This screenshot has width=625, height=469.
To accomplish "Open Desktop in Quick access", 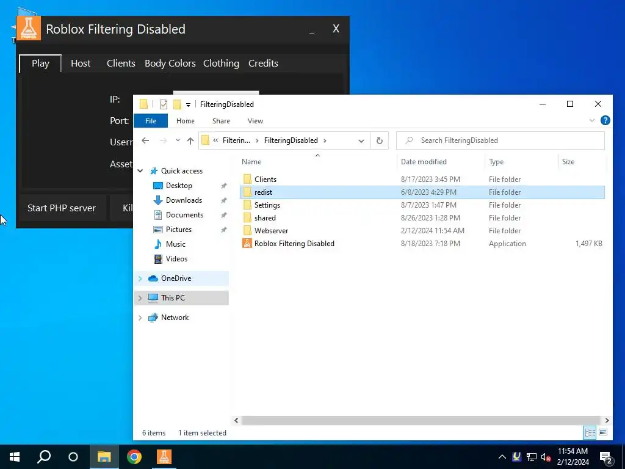I will click(179, 186).
